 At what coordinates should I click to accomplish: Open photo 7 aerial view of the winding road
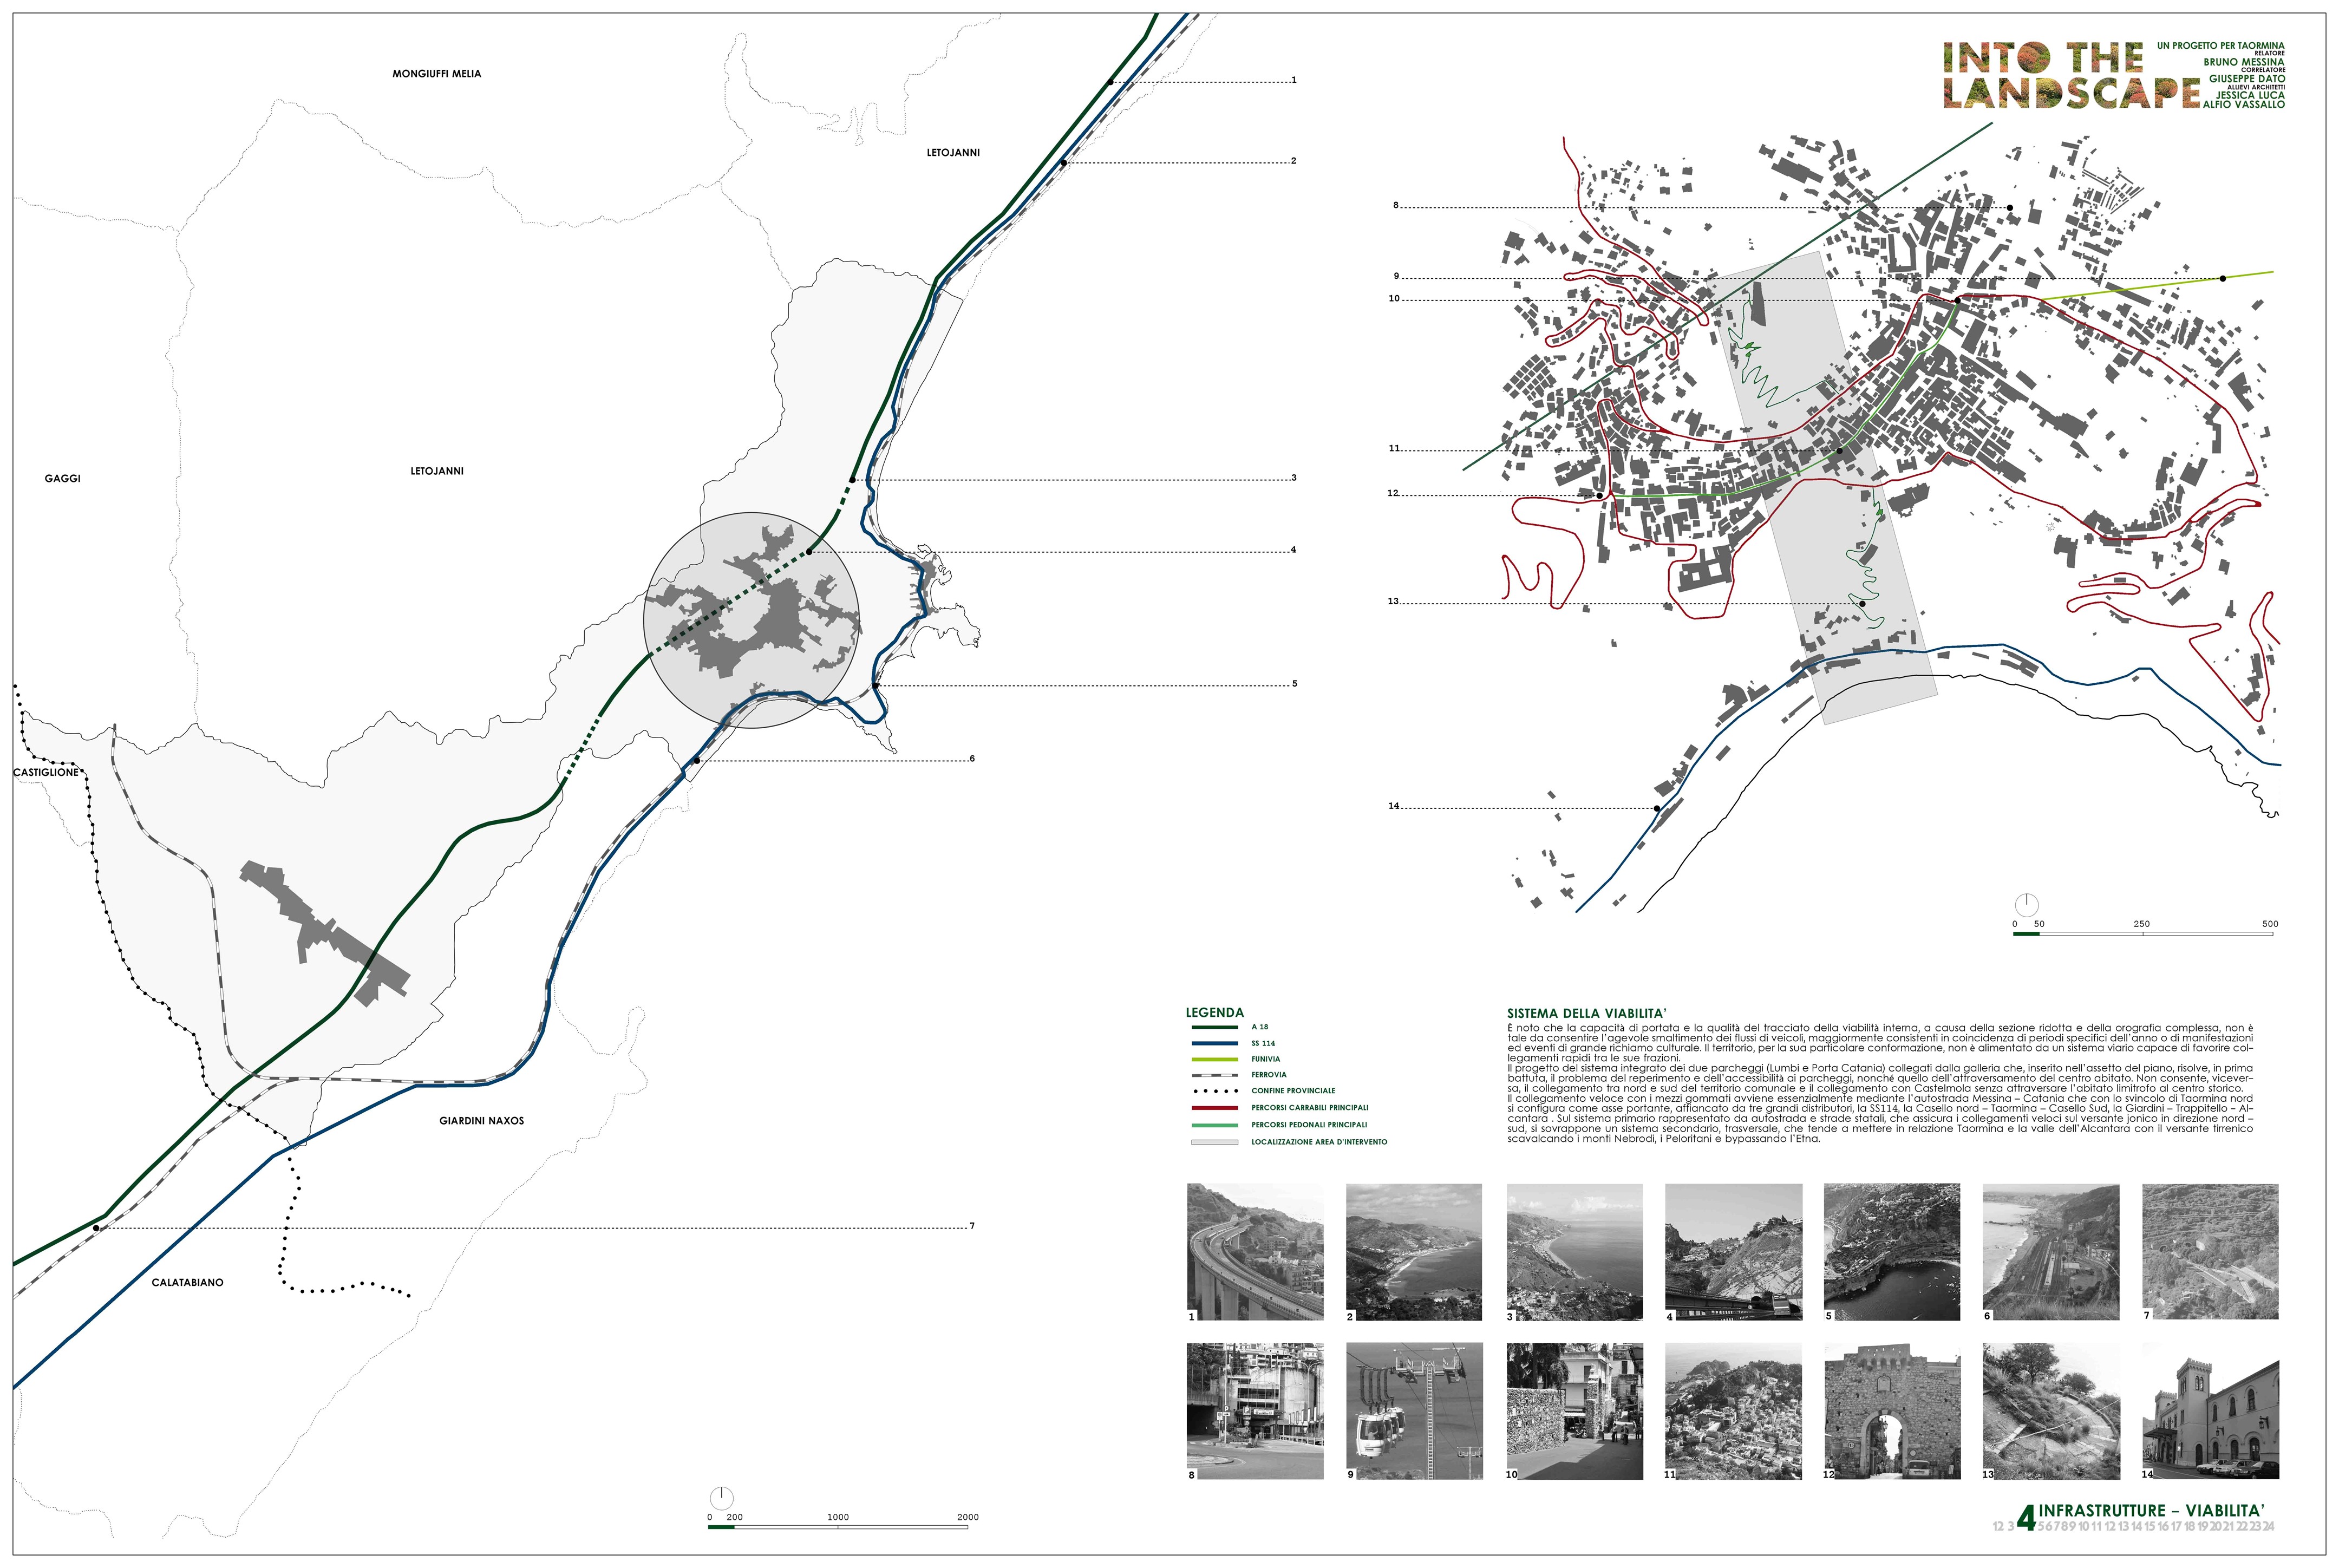2210,1252
